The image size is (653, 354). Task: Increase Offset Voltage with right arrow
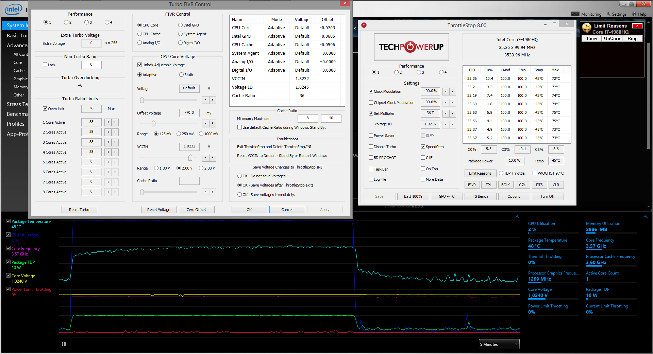[213, 123]
